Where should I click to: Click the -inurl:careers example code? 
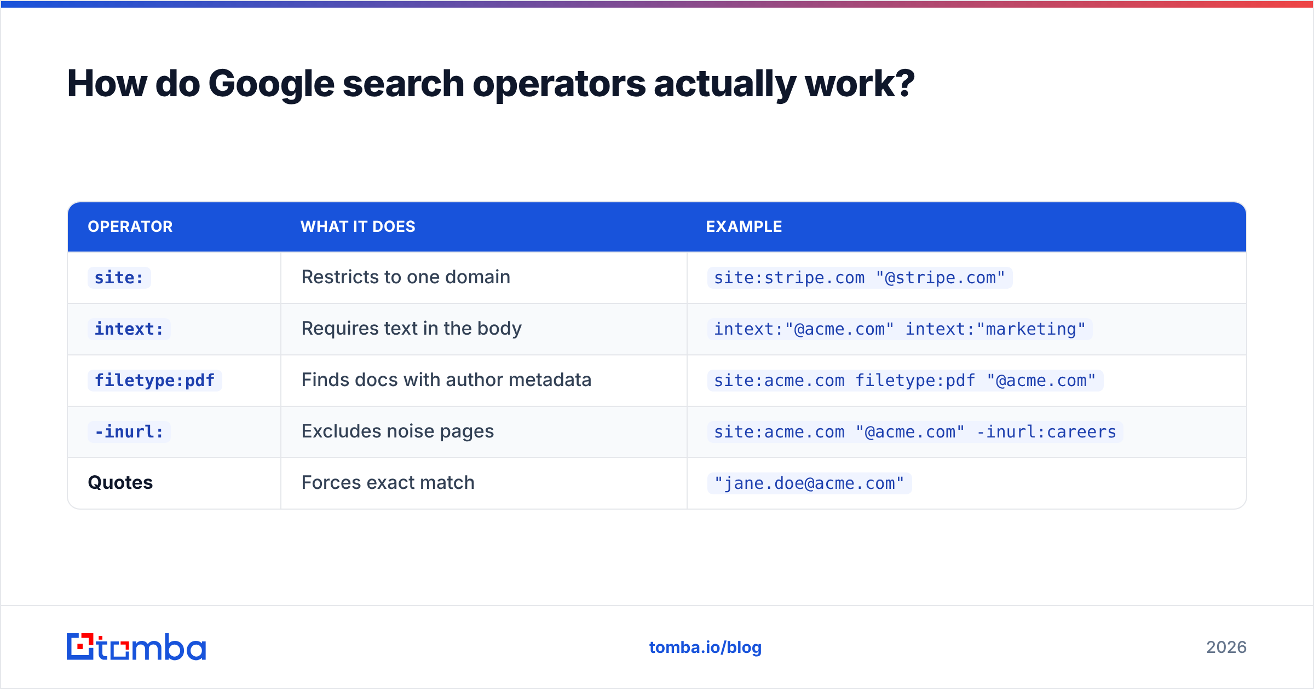click(x=915, y=432)
